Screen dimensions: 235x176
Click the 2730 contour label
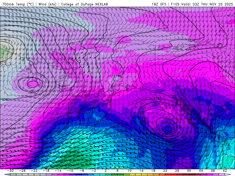click(x=24, y=150)
